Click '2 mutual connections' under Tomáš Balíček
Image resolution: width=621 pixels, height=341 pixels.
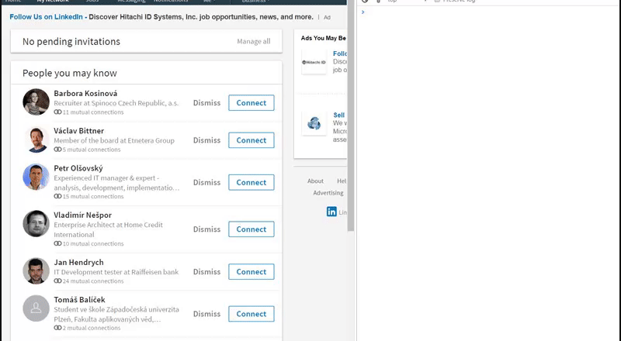(92, 328)
